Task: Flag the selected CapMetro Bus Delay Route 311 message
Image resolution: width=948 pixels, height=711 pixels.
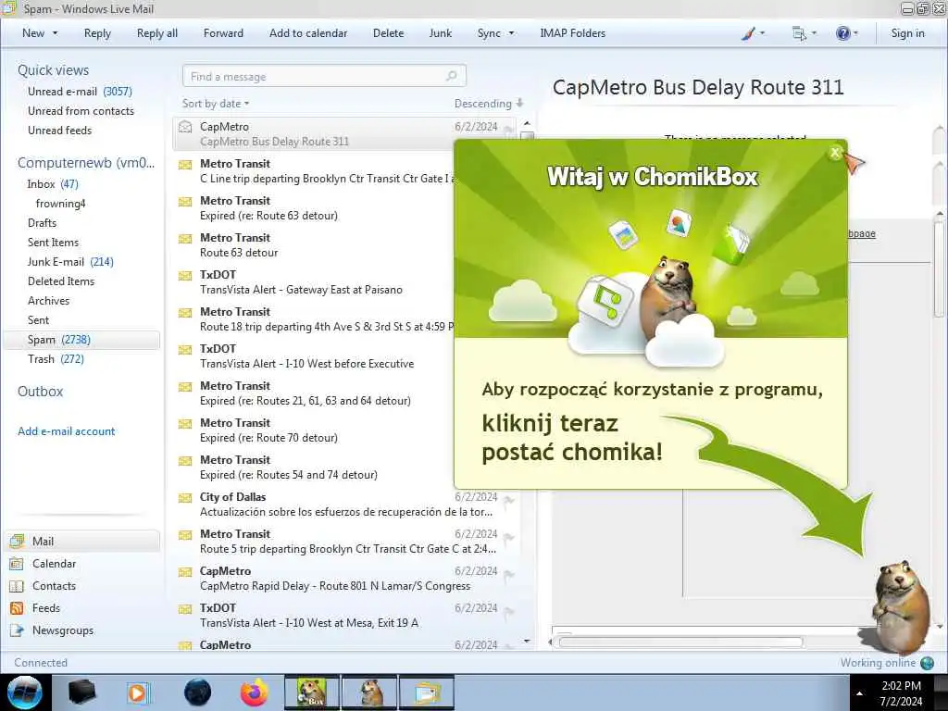Action: 509,129
